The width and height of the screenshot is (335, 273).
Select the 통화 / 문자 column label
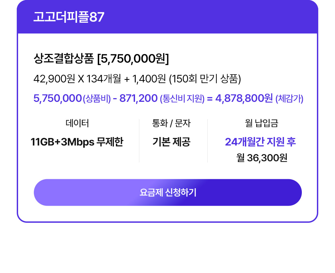pos(171,123)
